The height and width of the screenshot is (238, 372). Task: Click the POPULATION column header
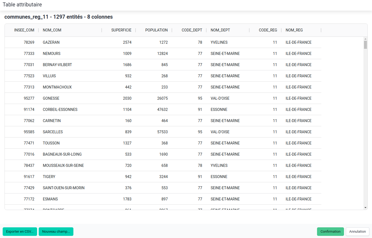pos(157,30)
